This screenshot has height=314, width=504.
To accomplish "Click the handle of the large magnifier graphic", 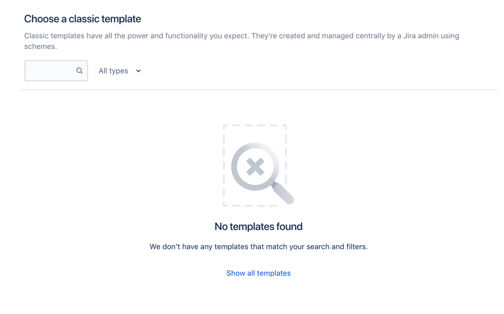I will [x=283, y=193].
